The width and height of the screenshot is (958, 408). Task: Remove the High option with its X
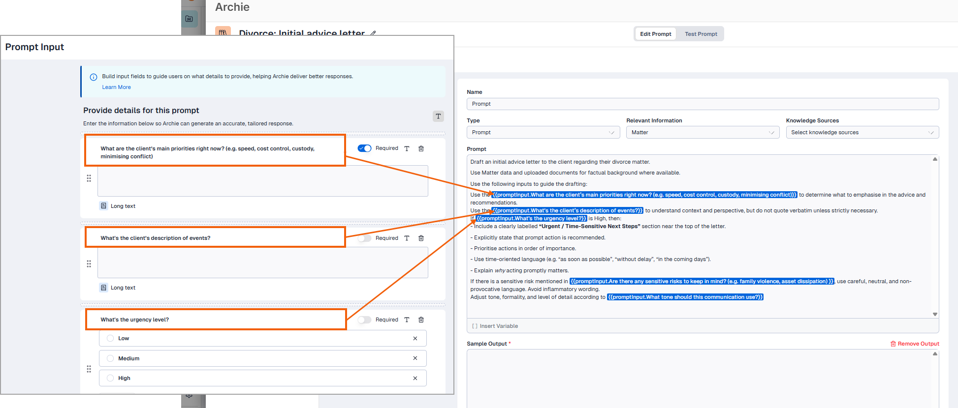pyautogui.click(x=415, y=378)
